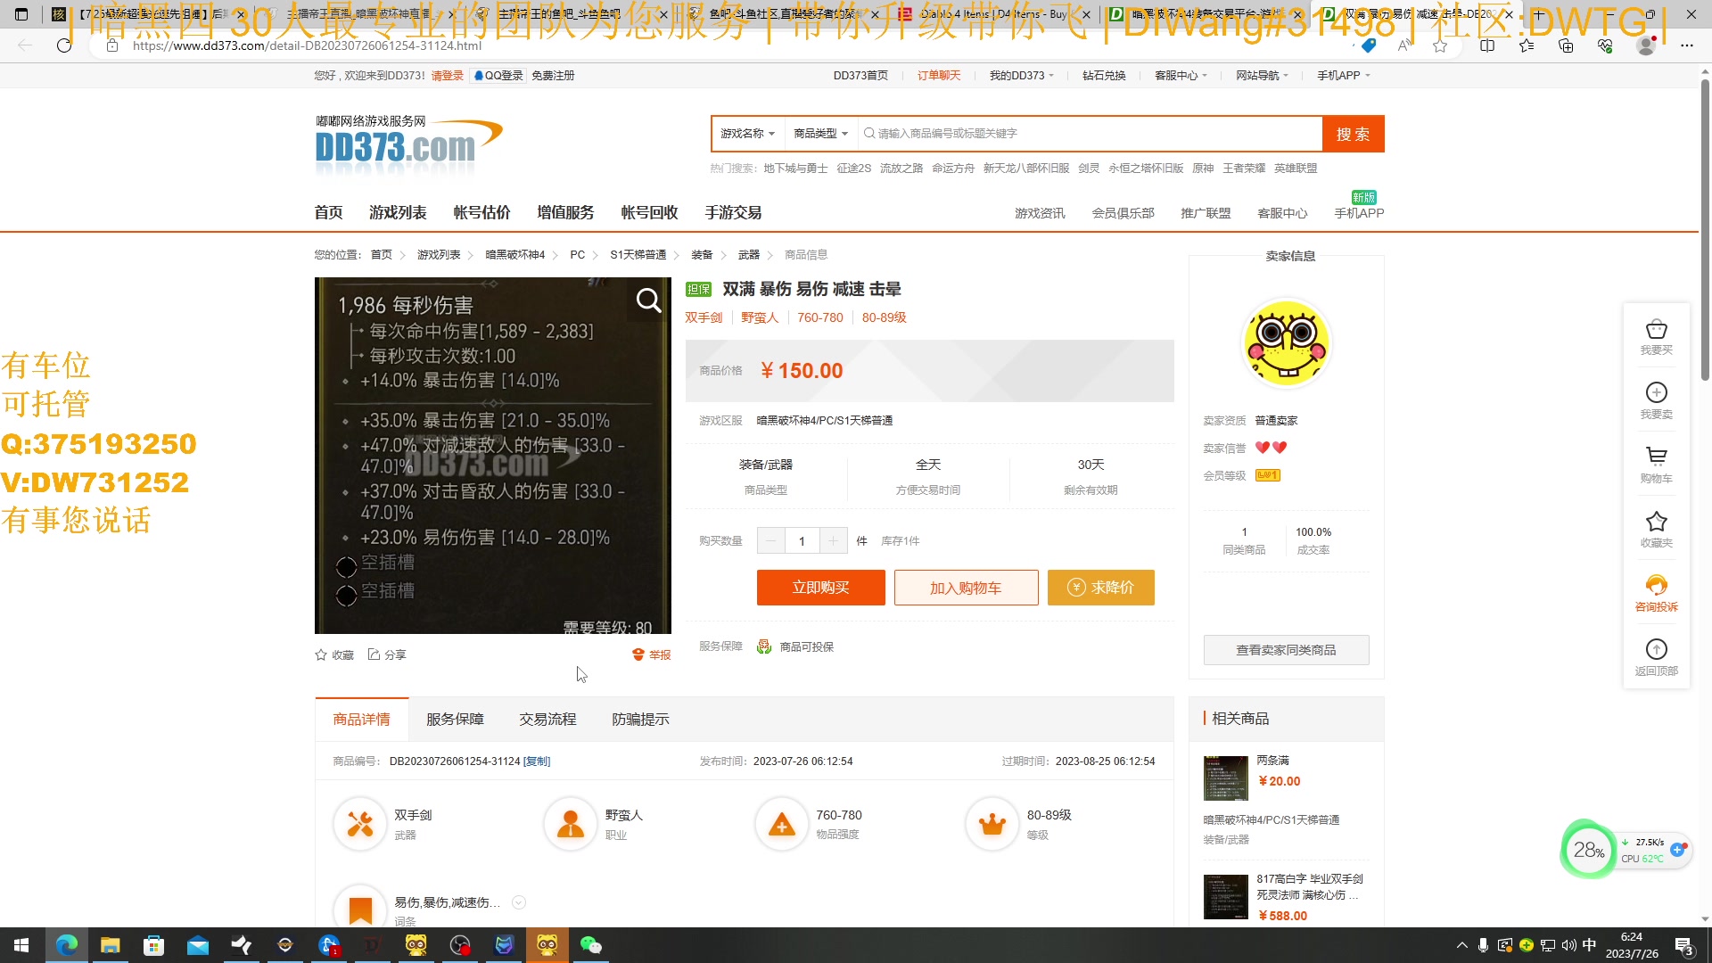Click the 举报 report icon
Image resolution: width=1712 pixels, height=963 pixels.
pyautogui.click(x=651, y=654)
